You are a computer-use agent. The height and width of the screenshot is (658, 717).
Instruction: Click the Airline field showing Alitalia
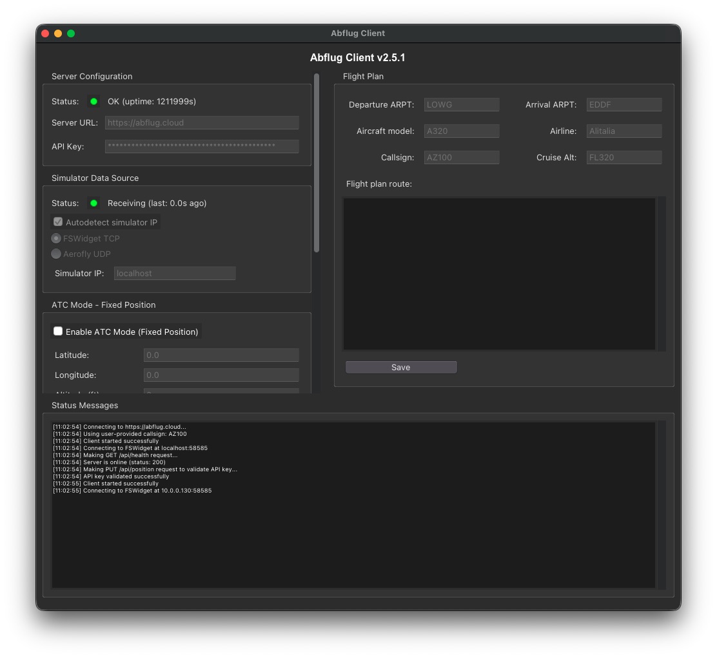point(624,131)
